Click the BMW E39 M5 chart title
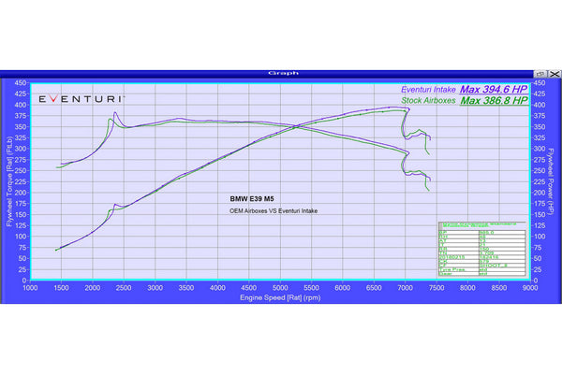Viewport: 562px width, 374px height. [x=252, y=199]
